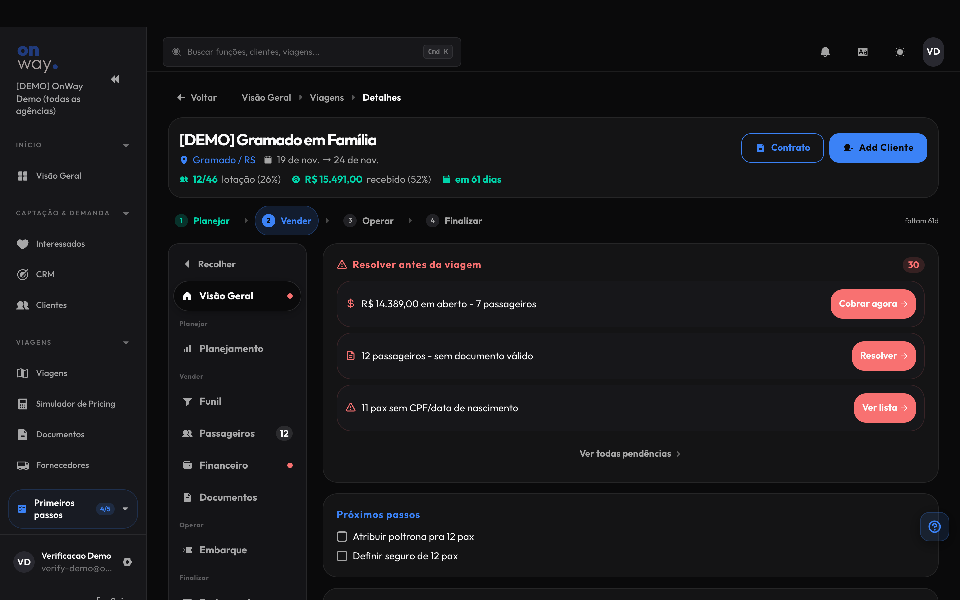Collapse sidebar with double-arrow icon

(115, 79)
